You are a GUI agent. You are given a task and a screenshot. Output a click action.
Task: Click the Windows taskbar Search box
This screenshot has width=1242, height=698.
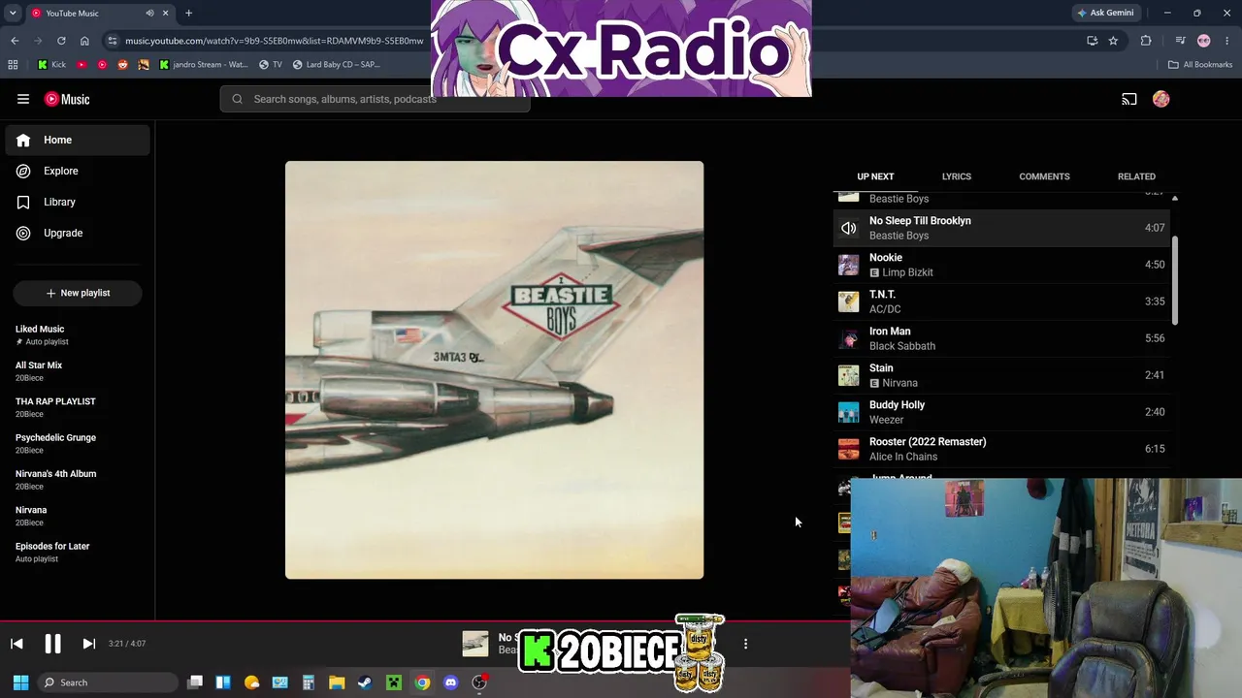(108, 682)
